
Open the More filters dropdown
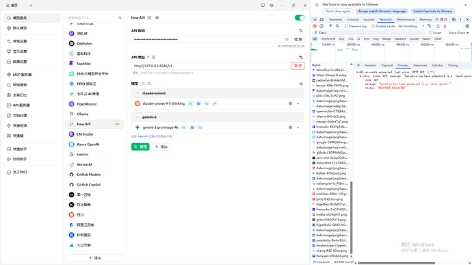(x=459, y=33)
